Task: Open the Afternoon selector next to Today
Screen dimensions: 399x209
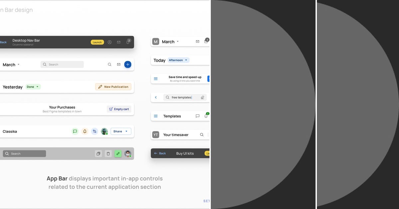Action: click(178, 60)
